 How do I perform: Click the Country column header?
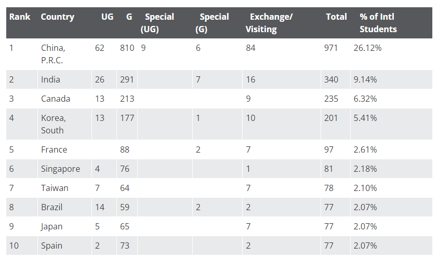click(57, 17)
